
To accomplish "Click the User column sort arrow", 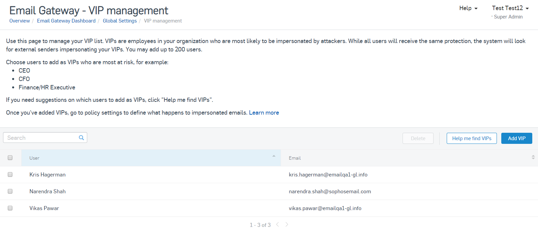I will pos(274,156).
